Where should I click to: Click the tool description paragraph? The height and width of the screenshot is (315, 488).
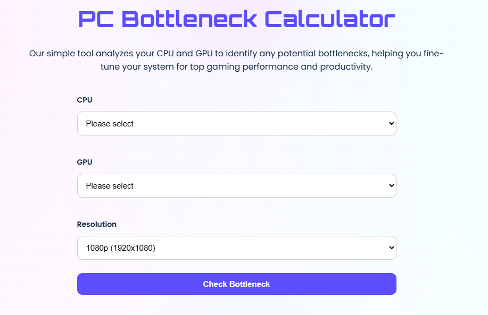tap(236, 59)
